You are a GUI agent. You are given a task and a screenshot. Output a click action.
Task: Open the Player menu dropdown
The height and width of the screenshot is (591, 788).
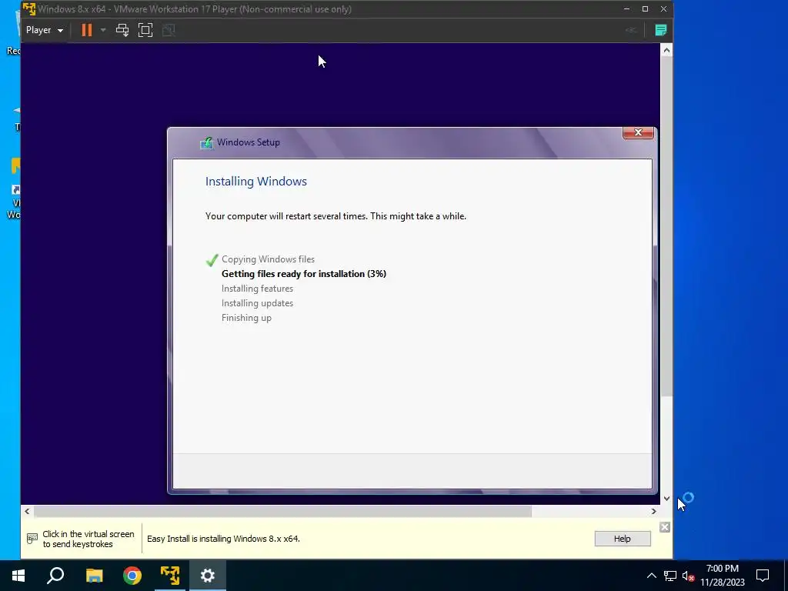pyautogui.click(x=44, y=30)
